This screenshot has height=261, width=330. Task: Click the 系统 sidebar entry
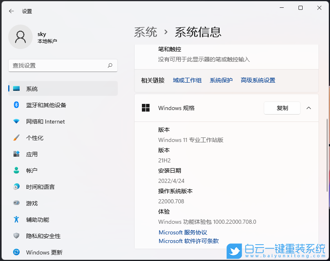[33, 88]
